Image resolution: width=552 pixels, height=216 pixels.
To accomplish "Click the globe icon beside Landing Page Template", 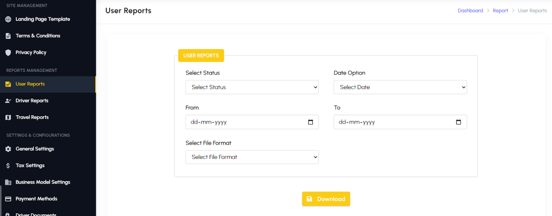I will (x=8, y=19).
